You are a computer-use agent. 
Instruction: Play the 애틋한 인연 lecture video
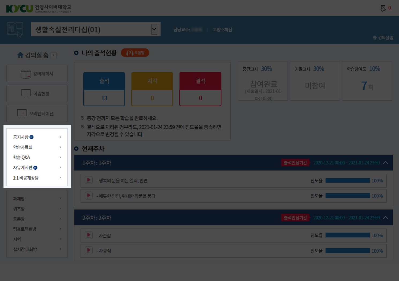pyautogui.click(x=89, y=196)
